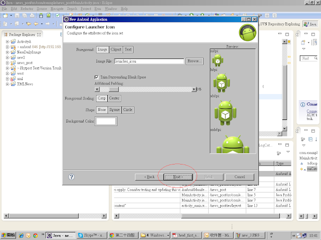The image size is (321, 240).
Task: Toggle Show Whitespace Characters pilcrow icon
Action: [274, 15]
